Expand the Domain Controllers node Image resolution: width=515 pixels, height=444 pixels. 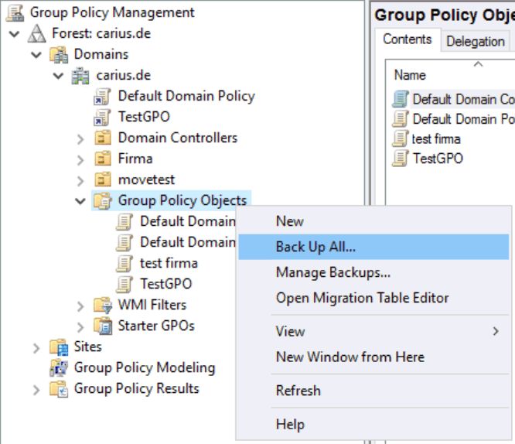tap(80, 139)
